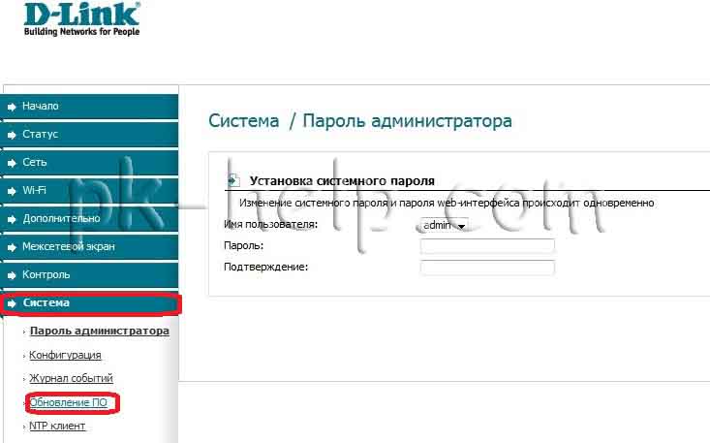Click the arrow icon beside Контроль
The width and height of the screenshot is (710, 443).
click(12, 275)
